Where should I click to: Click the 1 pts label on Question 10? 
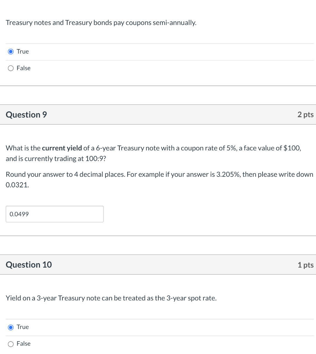305,264
